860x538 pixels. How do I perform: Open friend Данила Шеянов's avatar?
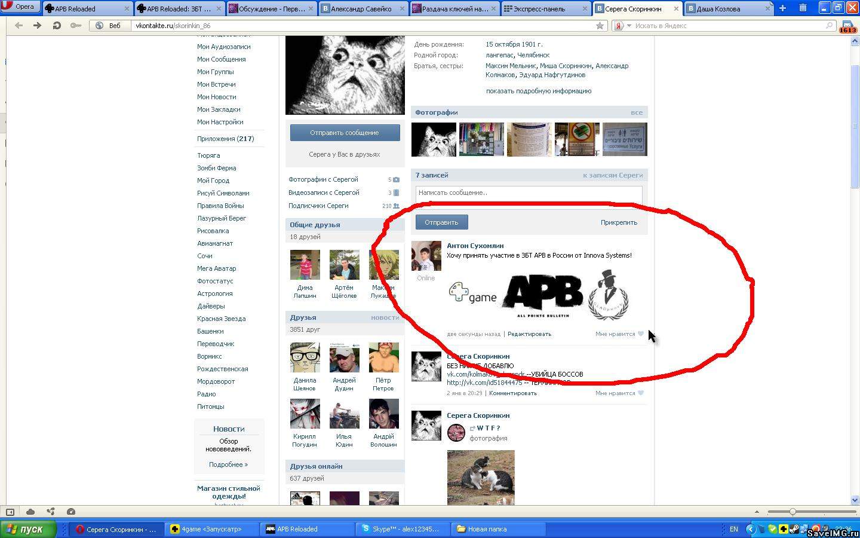coord(305,357)
